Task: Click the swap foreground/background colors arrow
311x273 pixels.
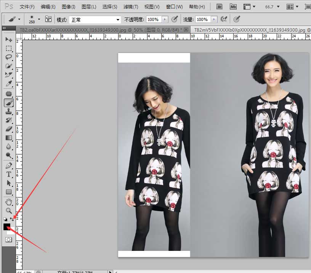Action: click(12, 219)
